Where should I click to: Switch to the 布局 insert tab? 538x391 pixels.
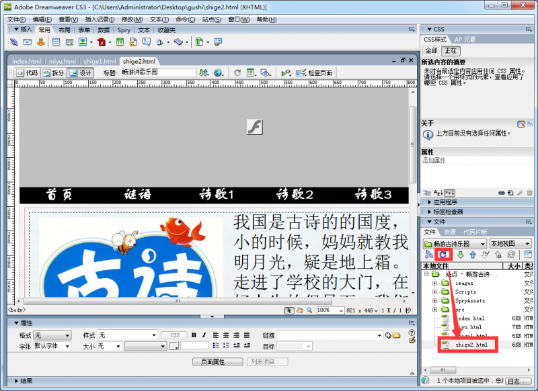[x=65, y=30]
